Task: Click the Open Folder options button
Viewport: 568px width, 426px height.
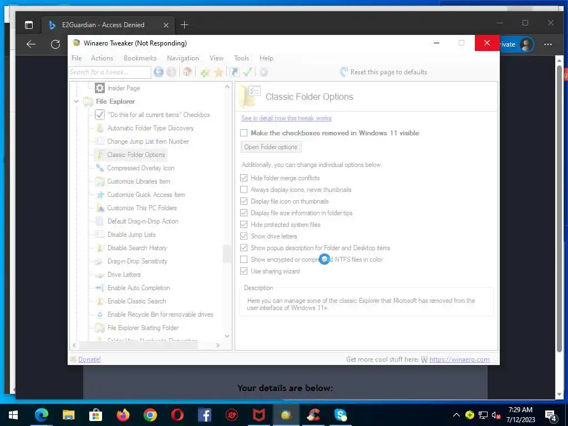Action: pyautogui.click(x=271, y=146)
